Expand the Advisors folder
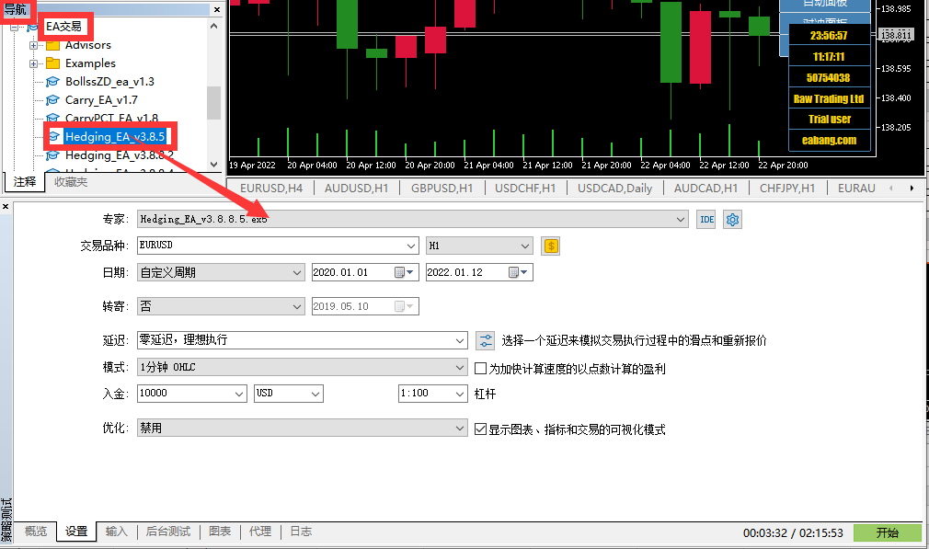The image size is (929, 549). (34, 45)
